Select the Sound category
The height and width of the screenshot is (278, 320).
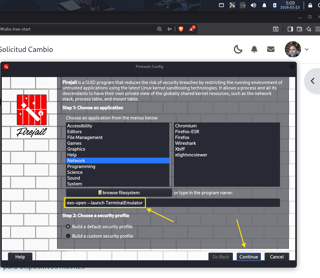(x=118, y=178)
